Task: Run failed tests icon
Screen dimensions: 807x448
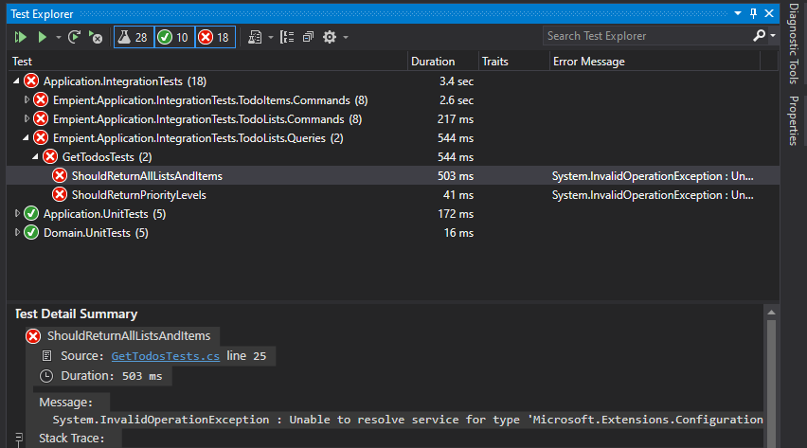Action: coord(96,37)
